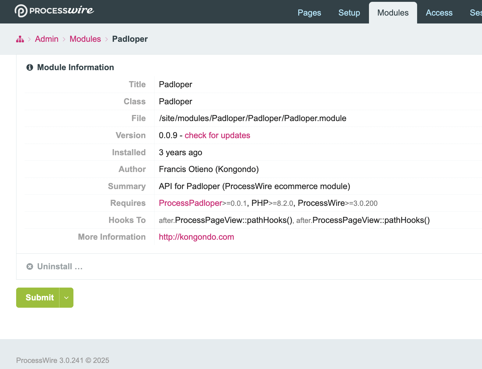Click the partially visible rightmost nav item

[x=476, y=13]
